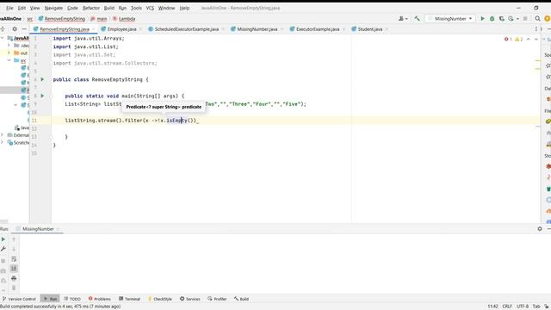The image size is (551, 310).
Task: Print the Run console output
Action: 14,278
